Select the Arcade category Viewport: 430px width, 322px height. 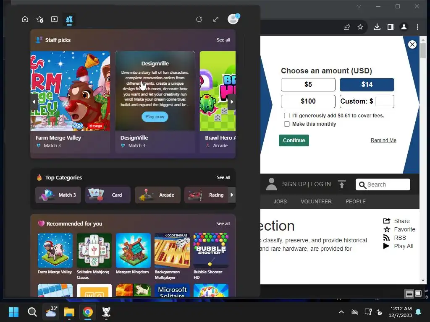[x=158, y=195]
